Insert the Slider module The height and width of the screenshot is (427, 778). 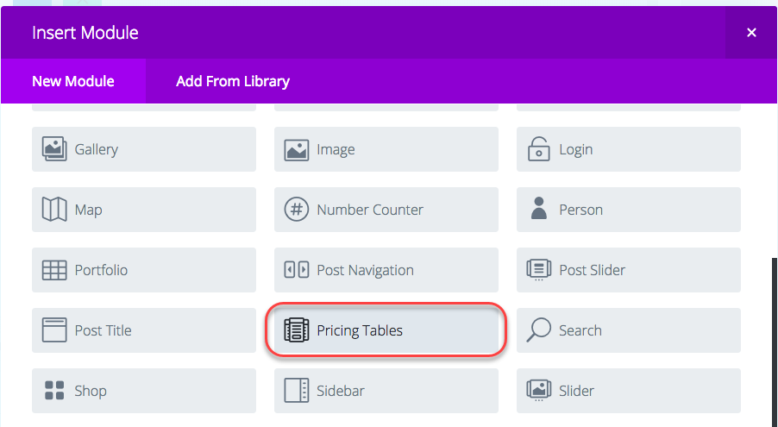(x=629, y=391)
